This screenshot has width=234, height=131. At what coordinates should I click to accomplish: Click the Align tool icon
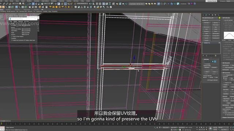pos(93,4)
